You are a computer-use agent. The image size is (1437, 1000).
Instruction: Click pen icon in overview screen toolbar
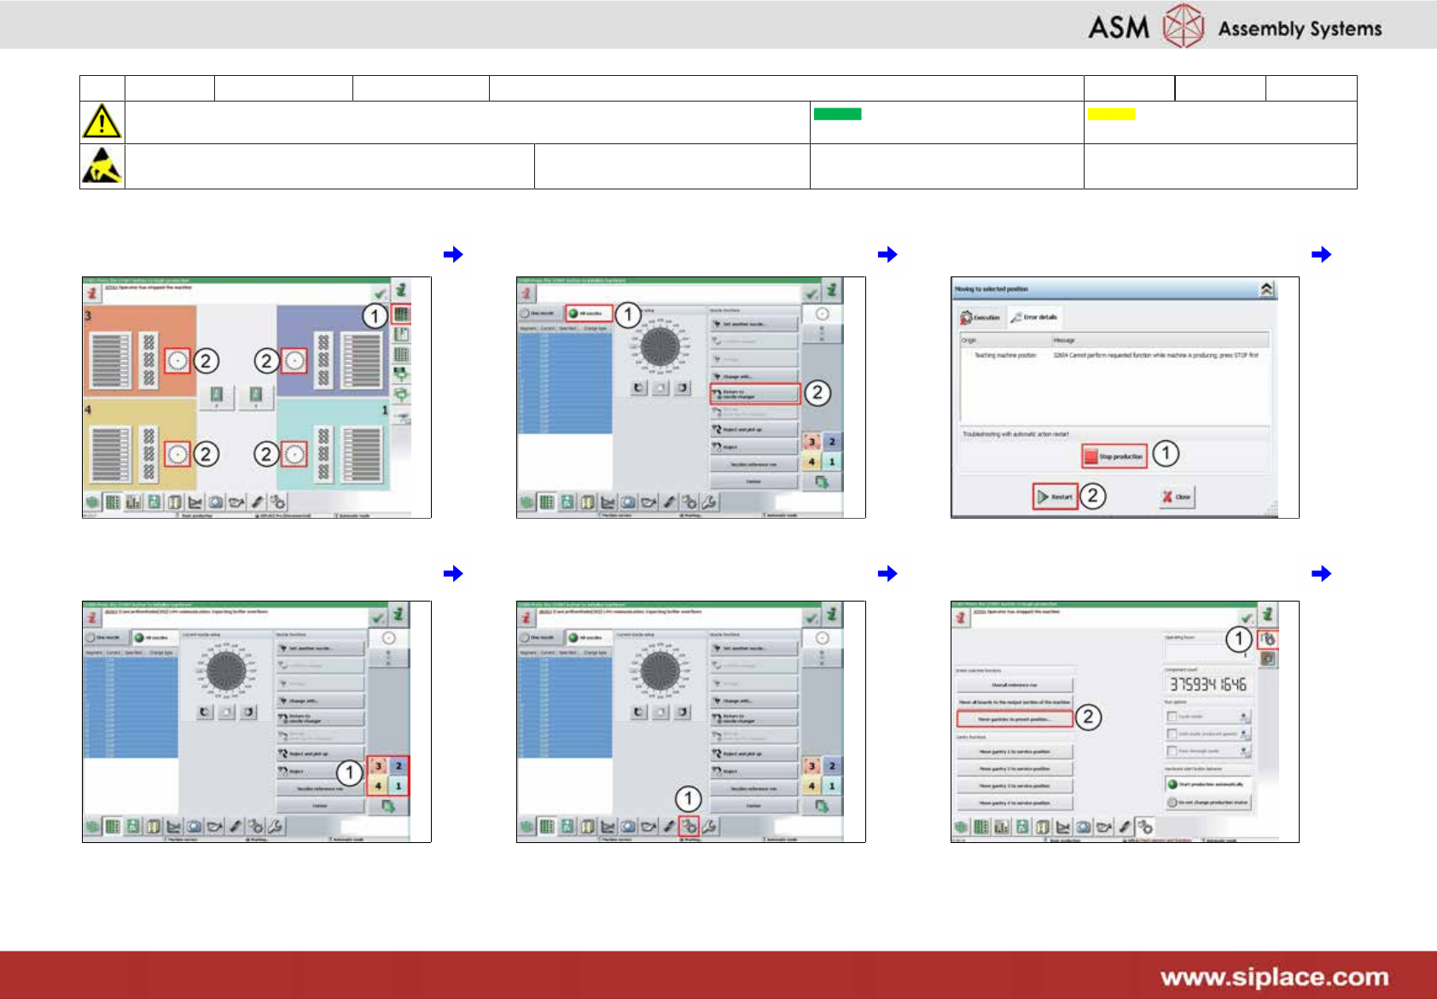tap(257, 502)
